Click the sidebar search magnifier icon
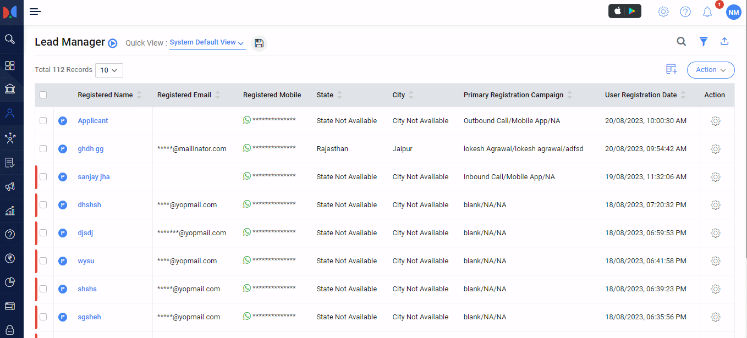The width and height of the screenshot is (747, 338). point(10,39)
